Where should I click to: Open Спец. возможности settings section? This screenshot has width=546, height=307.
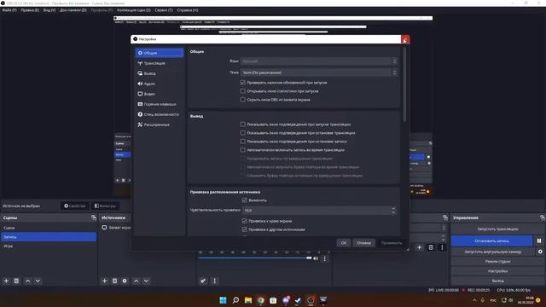160,114
